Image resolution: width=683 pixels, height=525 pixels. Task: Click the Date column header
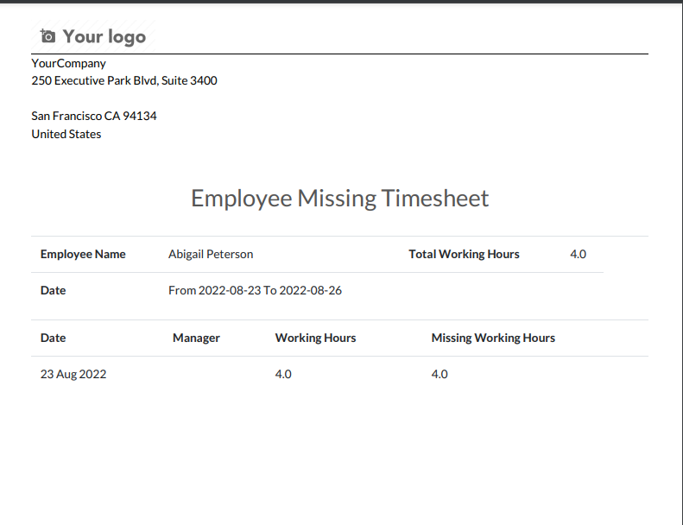click(54, 338)
